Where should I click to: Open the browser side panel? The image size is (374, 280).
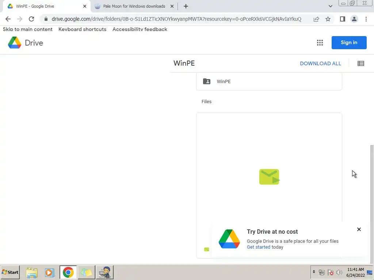point(343,19)
